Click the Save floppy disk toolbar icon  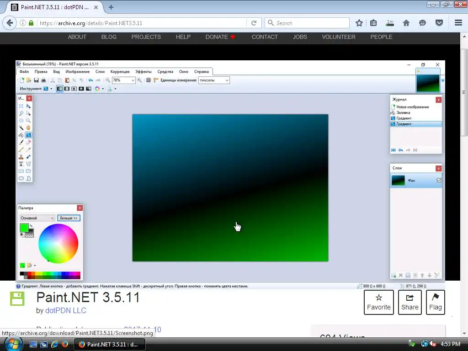36,80
